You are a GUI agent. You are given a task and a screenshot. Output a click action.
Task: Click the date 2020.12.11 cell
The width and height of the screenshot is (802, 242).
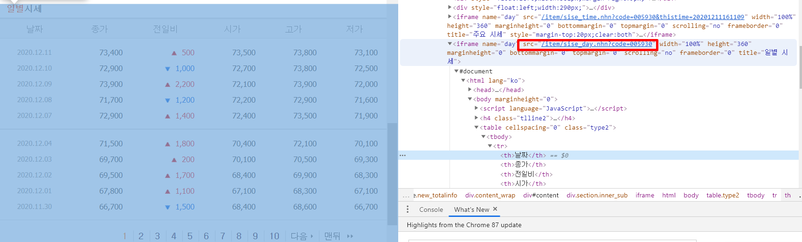point(35,52)
